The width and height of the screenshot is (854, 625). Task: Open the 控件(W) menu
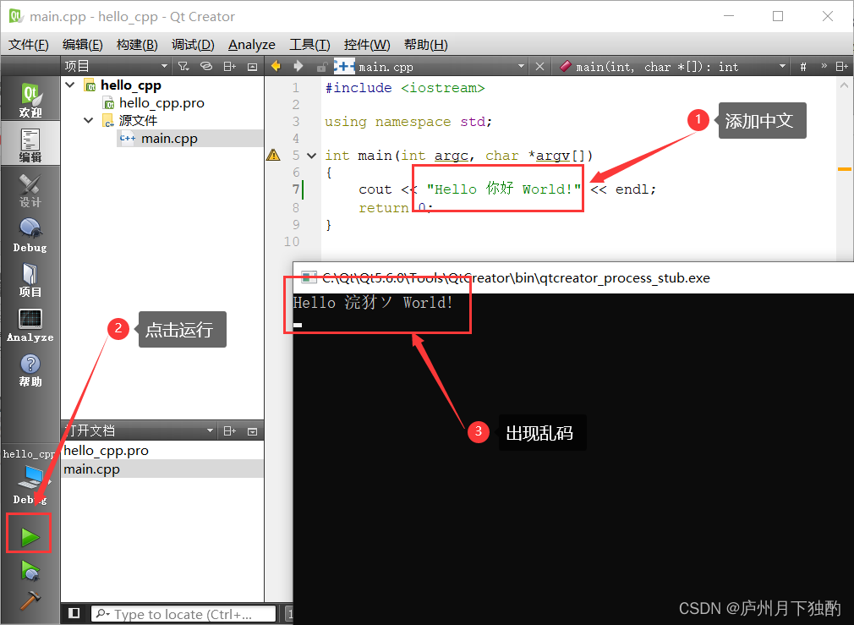(367, 45)
